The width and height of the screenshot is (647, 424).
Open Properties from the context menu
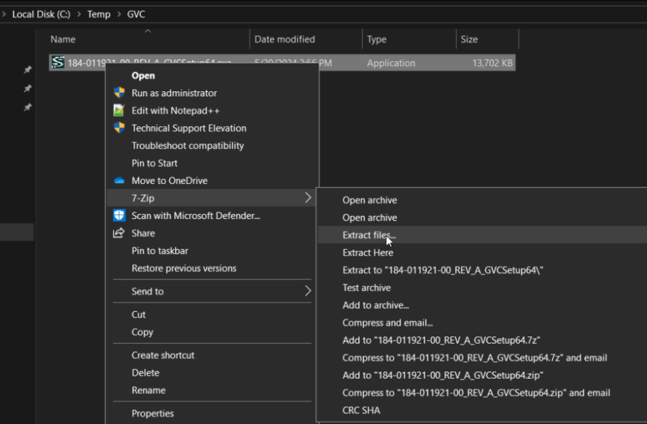pos(152,413)
